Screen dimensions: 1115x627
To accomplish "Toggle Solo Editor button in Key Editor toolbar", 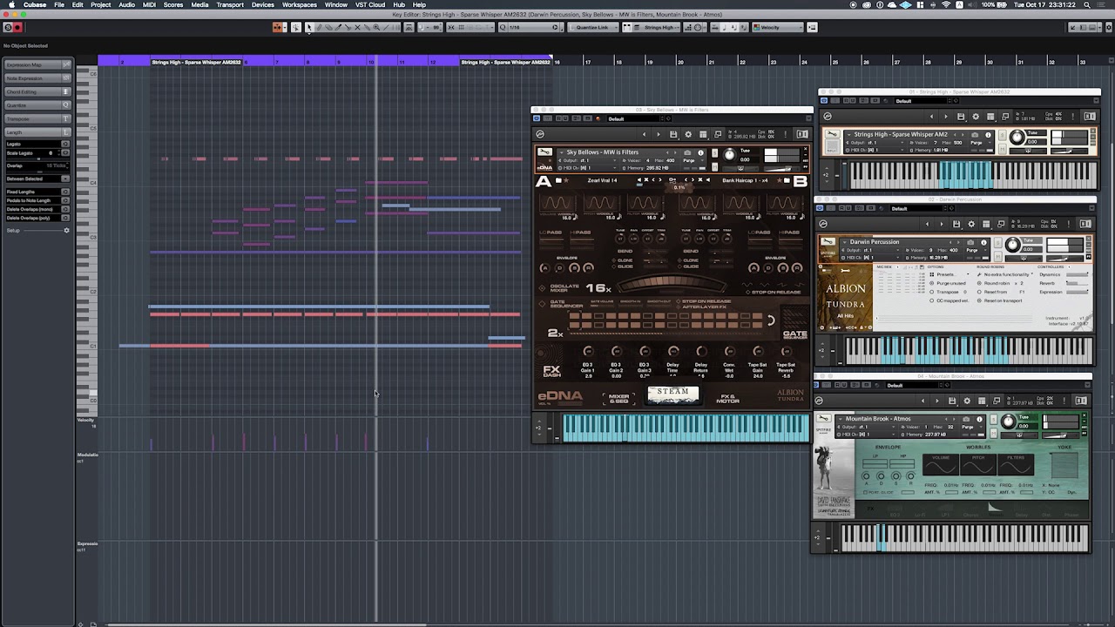I will point(8,27).
